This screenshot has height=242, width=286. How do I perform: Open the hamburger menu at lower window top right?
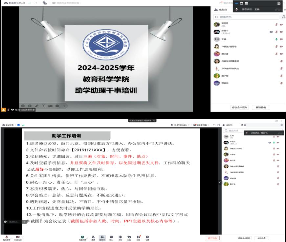pos(281,125)
